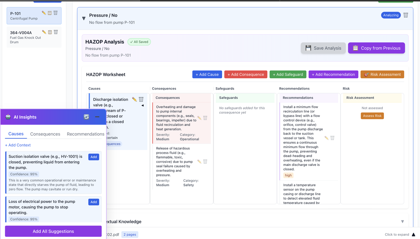420x239 pixels.
Task: Collapse the Pressure / No section triangle
Action: [84, 18]
